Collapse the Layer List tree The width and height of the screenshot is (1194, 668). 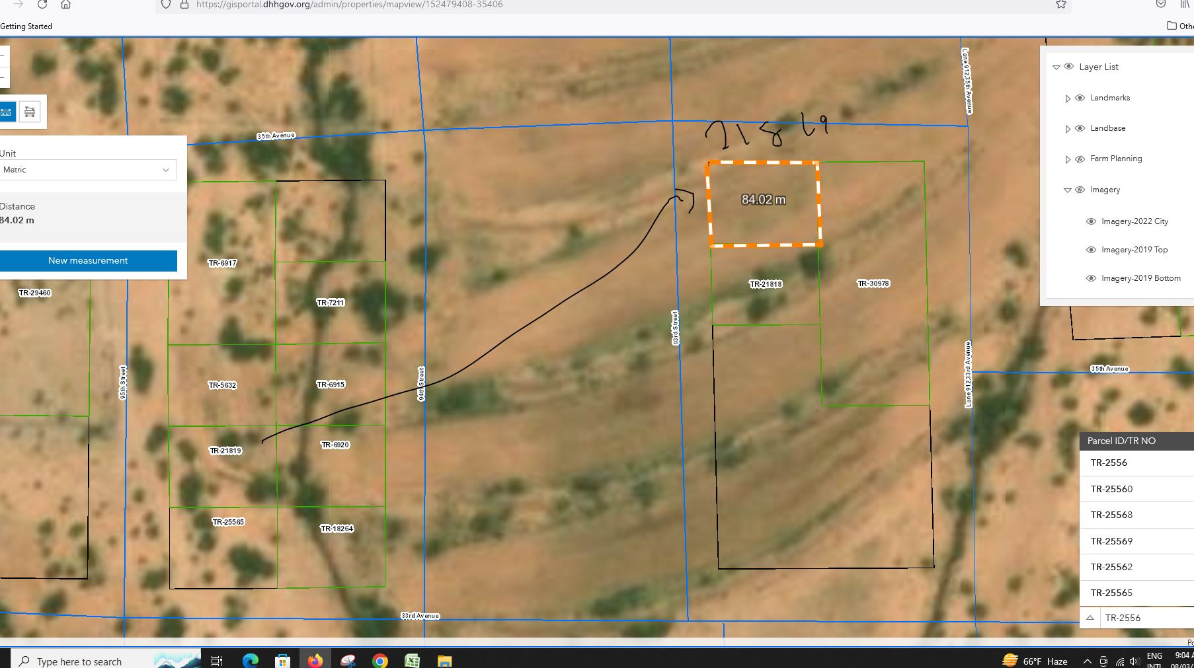click(x=1056, y=67)
